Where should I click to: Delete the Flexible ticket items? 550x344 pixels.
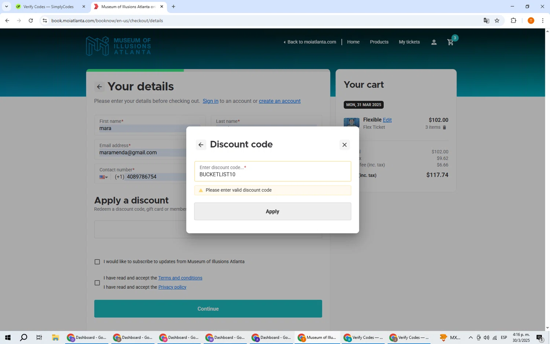(x=444, y=127)
